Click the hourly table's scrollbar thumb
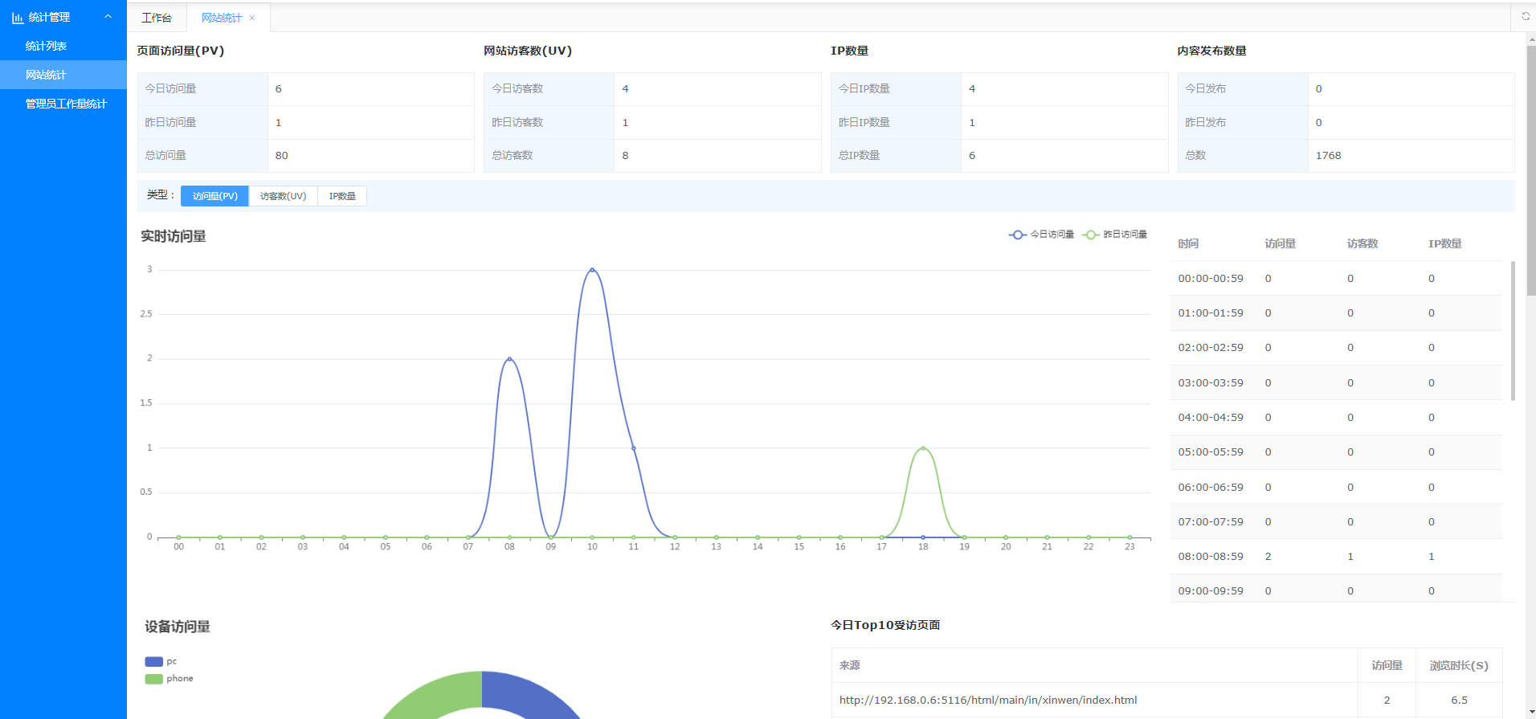 (x=1513, y=329)
